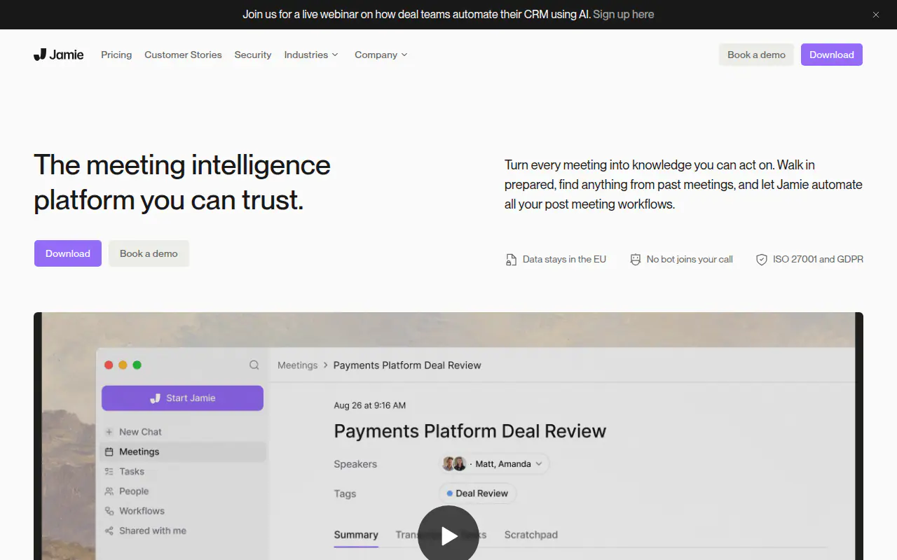Click the New Chat plus icon
Image resolution: width=897 pixels, height=560 pixels.
point(109,432)
